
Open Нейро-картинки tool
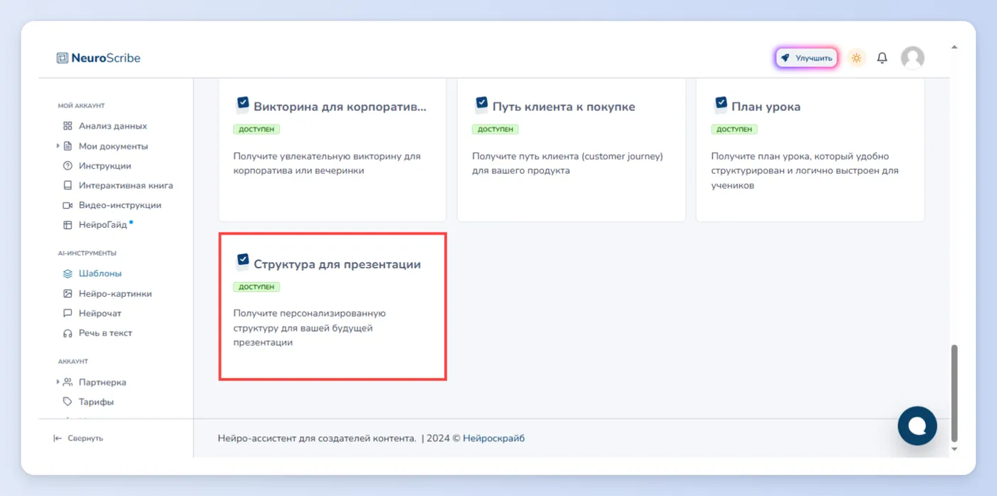click(x=115, y=293)
